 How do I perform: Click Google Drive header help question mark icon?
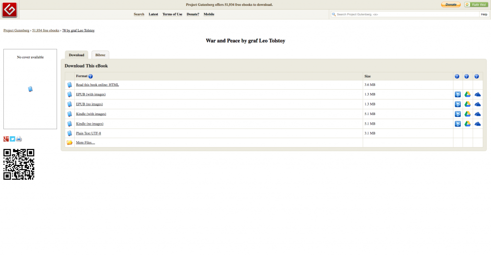pos(467,76)
